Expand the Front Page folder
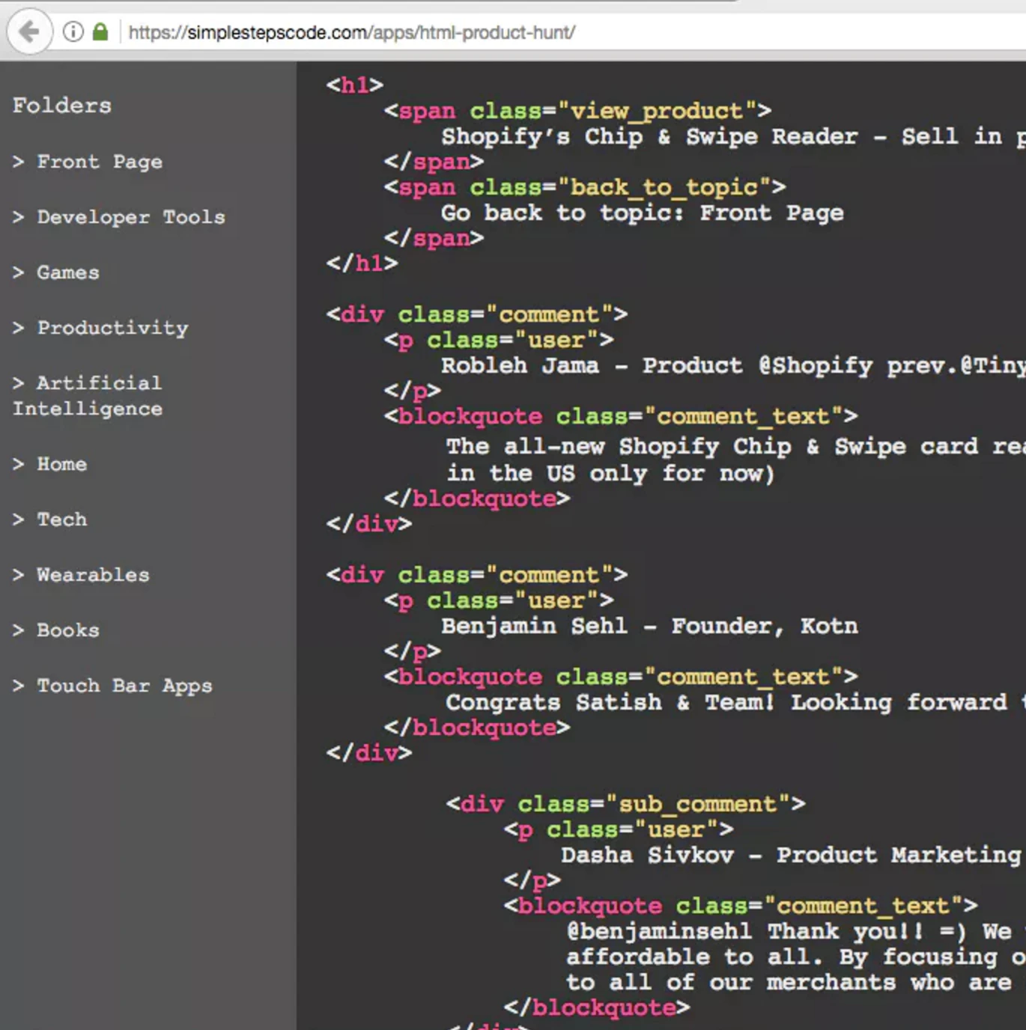The width and height of the screenshot is (1026, 1030). pyautogui.click(x=88, y=162)
